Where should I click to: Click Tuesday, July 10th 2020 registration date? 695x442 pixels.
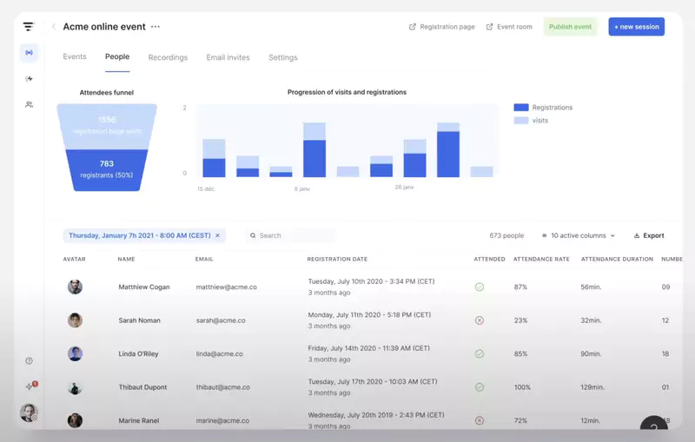tap(371, 281)
